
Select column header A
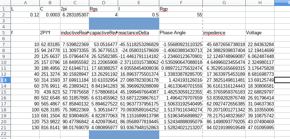click(25, 3)
